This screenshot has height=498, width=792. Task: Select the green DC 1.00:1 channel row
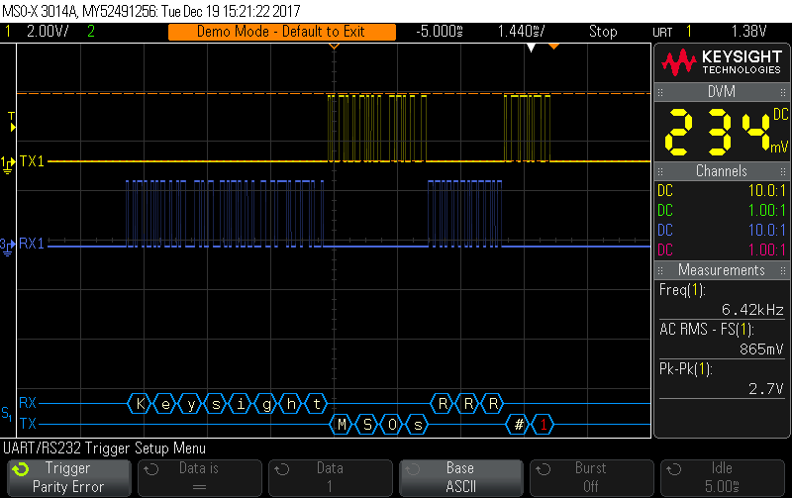pyautogui.click(x=722, y=211)
